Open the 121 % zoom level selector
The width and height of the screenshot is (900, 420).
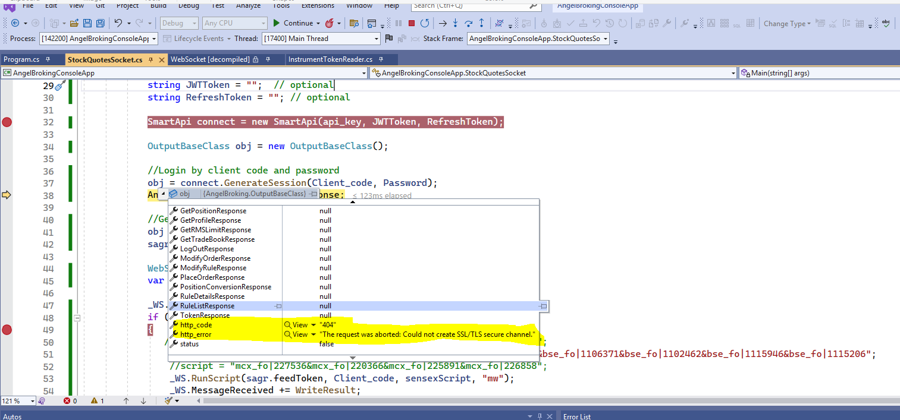click(x=32, y=401)
